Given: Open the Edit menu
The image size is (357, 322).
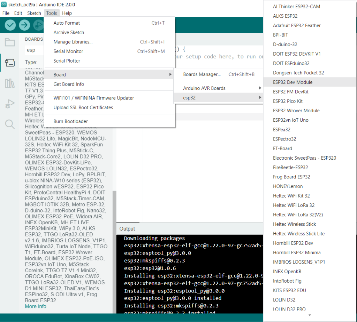Looking at the screenshot, I should [x=18, y=13].
